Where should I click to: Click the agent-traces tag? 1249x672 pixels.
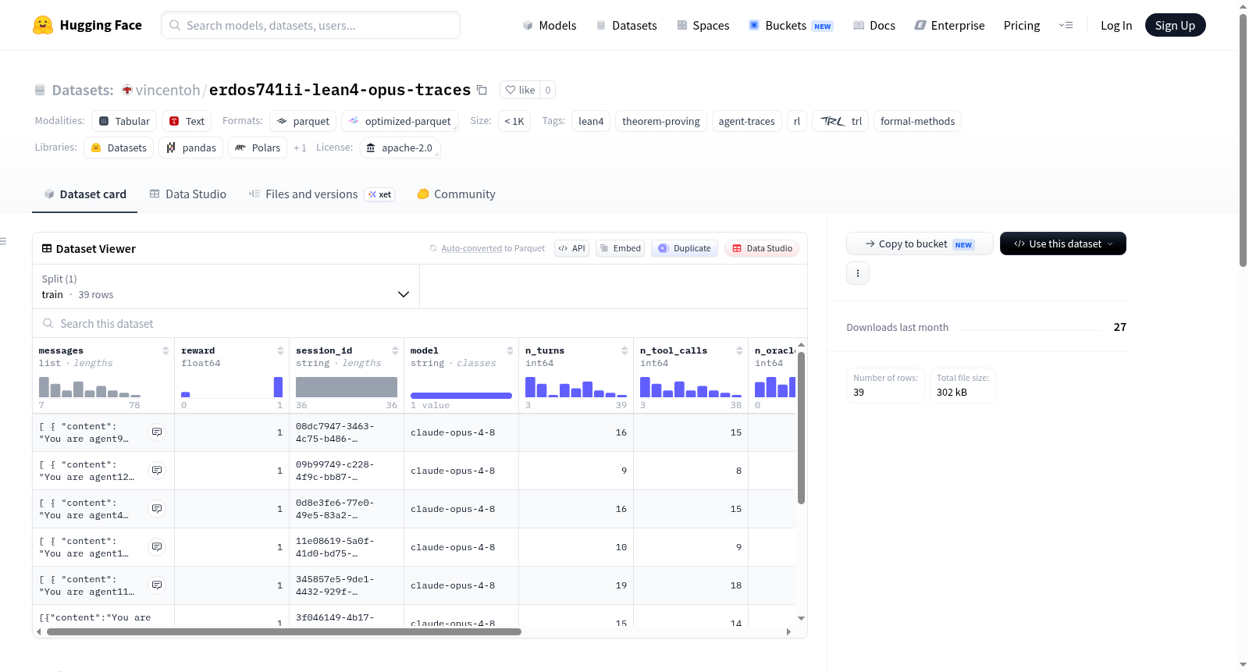(746, 121)
